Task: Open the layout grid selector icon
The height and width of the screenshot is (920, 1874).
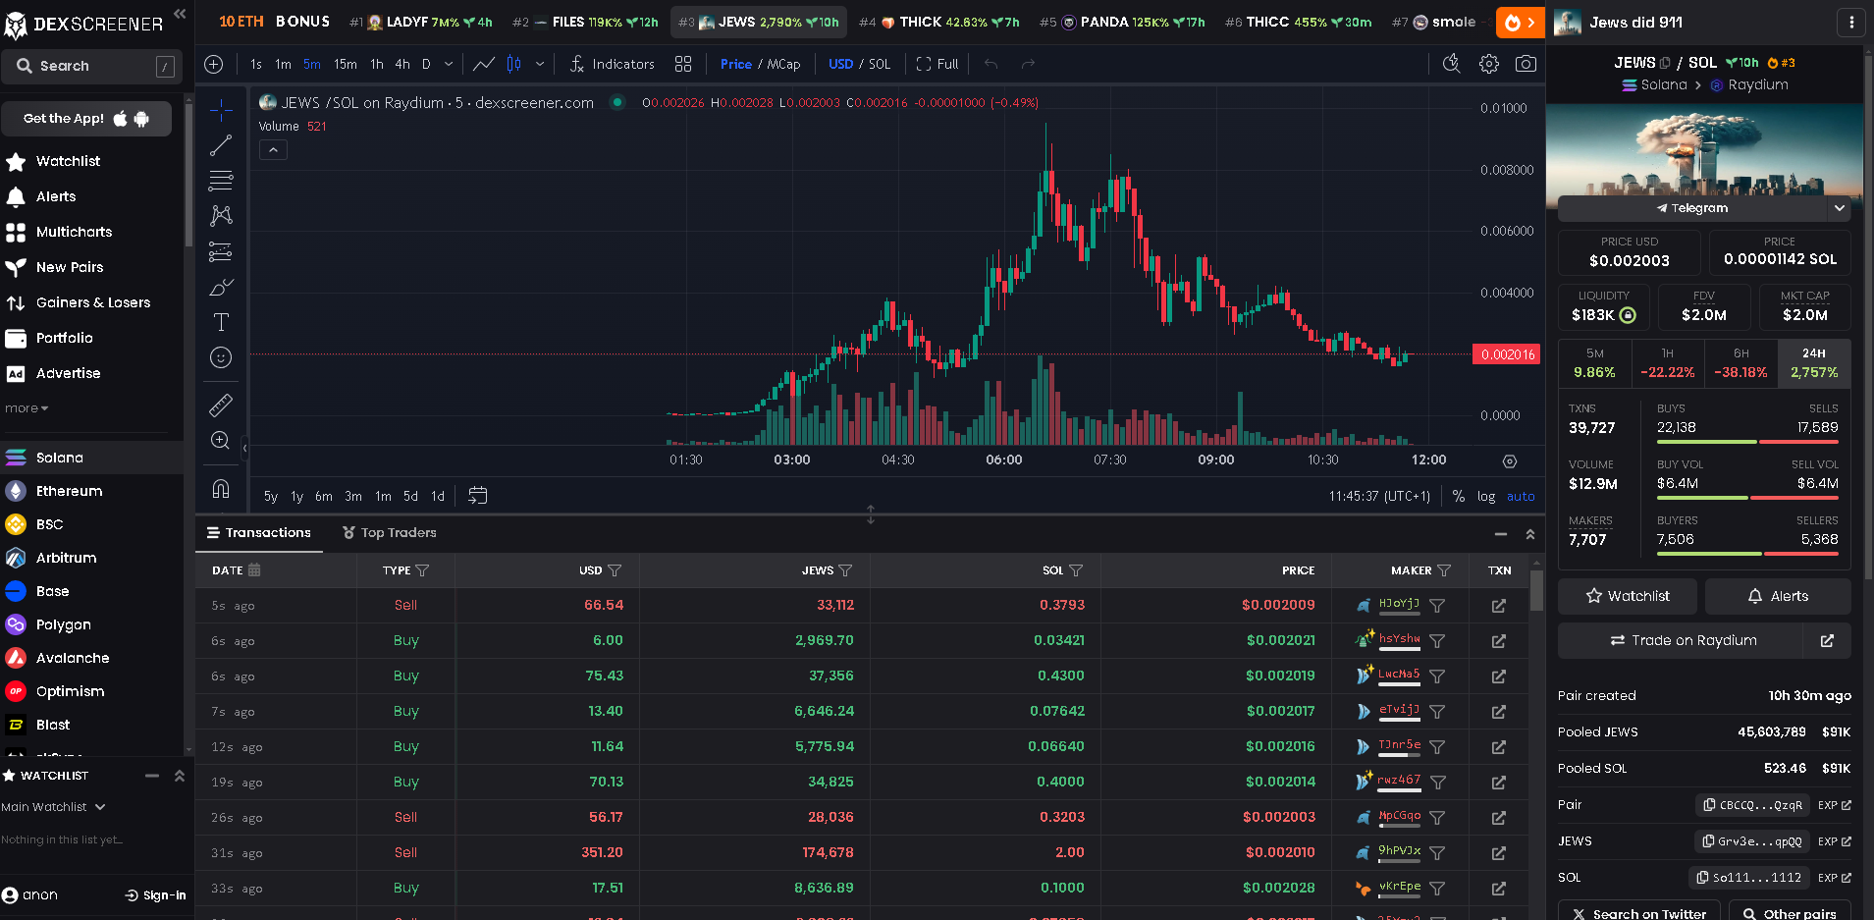Action: pos(683,64)
